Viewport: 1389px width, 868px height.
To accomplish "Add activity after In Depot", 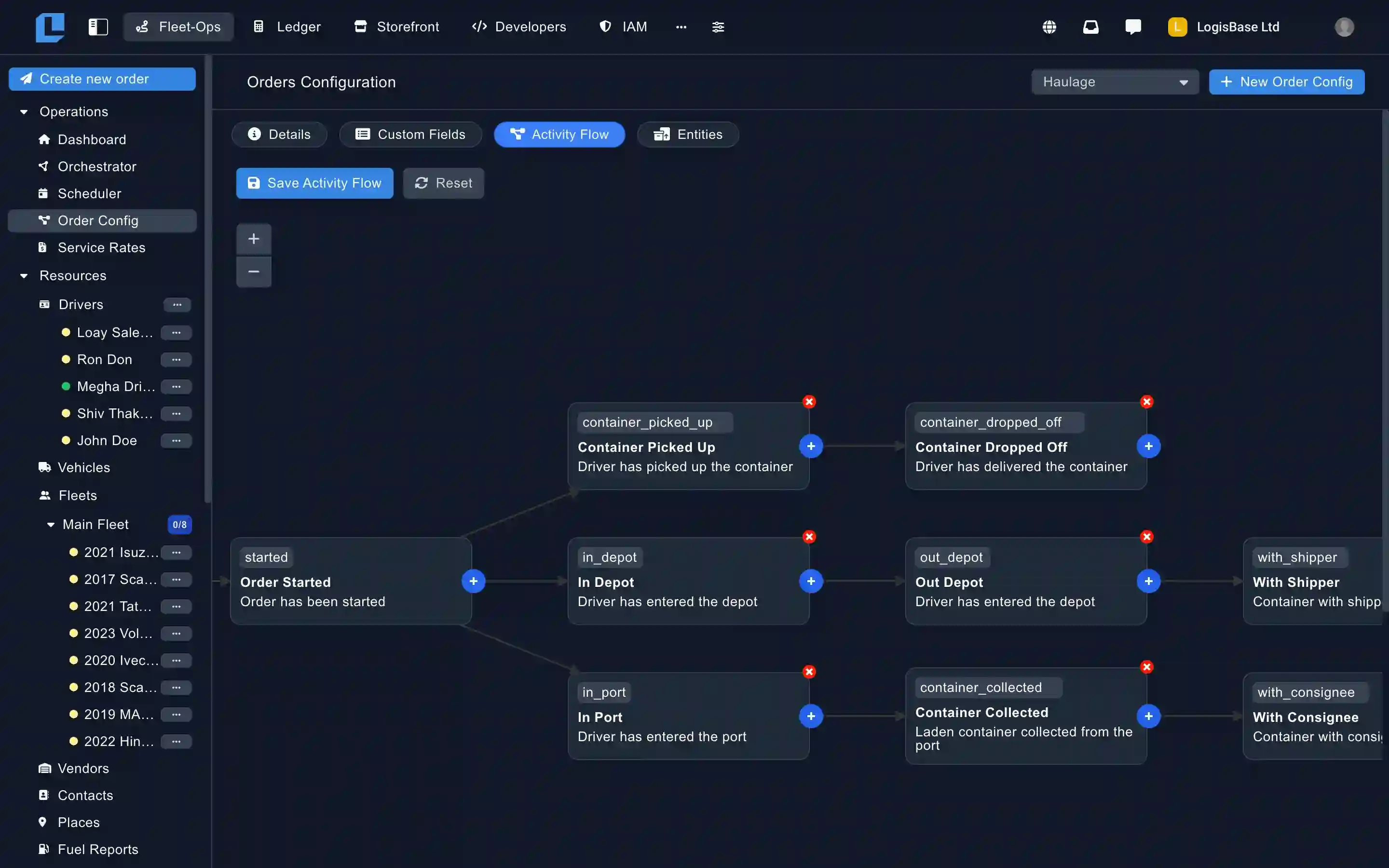I will [811, 582].
